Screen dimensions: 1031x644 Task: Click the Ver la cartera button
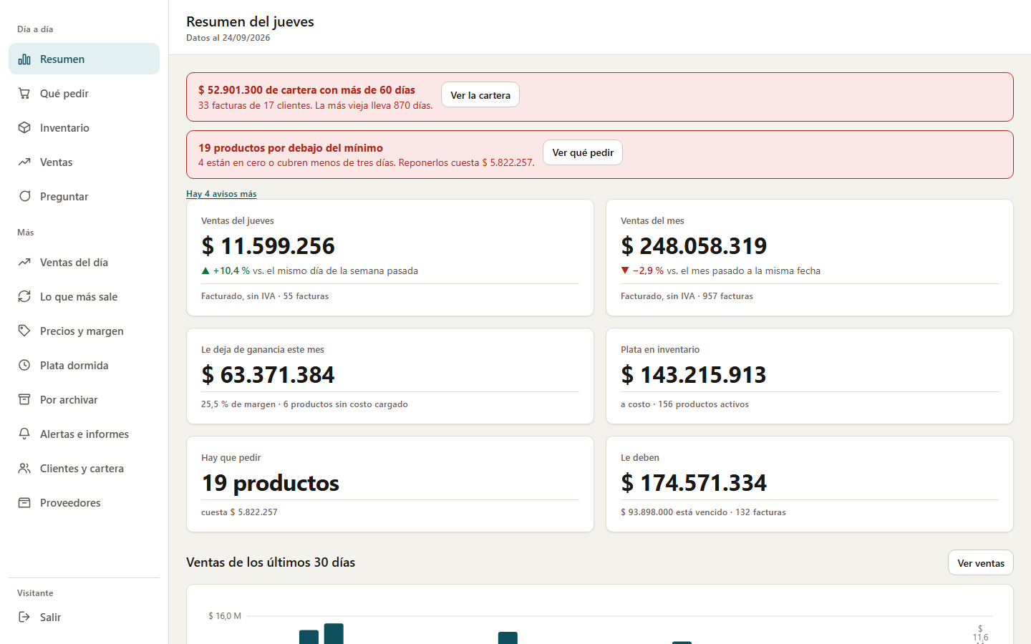coord(480,95)
